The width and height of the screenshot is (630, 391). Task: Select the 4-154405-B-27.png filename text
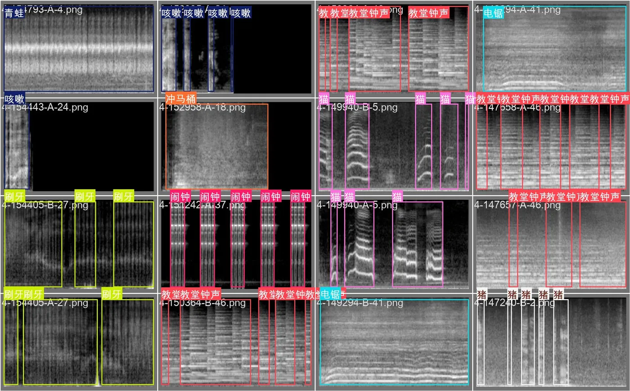pyautogui.click(x=45, y=206)
